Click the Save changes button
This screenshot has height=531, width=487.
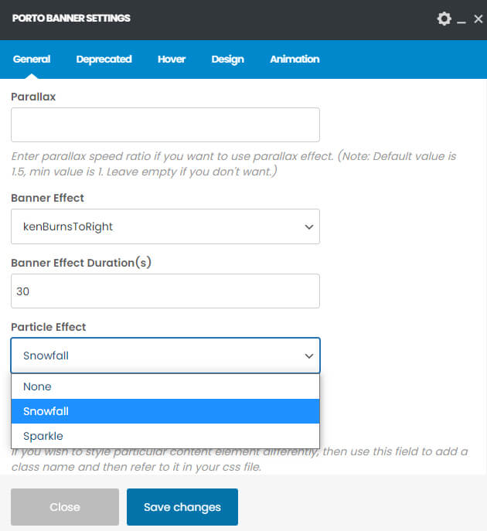(x=182, y=507)
